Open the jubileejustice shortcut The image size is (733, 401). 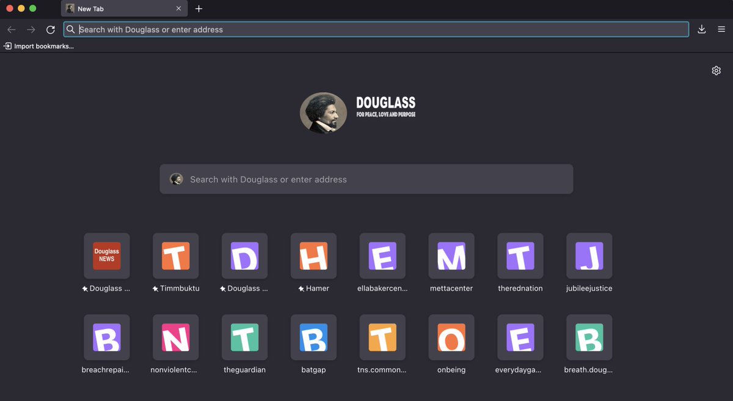pos(589,256)
